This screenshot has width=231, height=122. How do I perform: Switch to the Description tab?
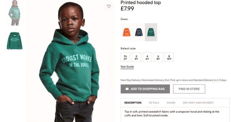click(133, 103)
